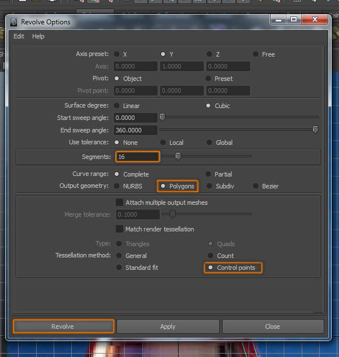Viewport: 339px width, 357px height.
Task: Select None for Use tolerance
Action: tap(117, 143)
